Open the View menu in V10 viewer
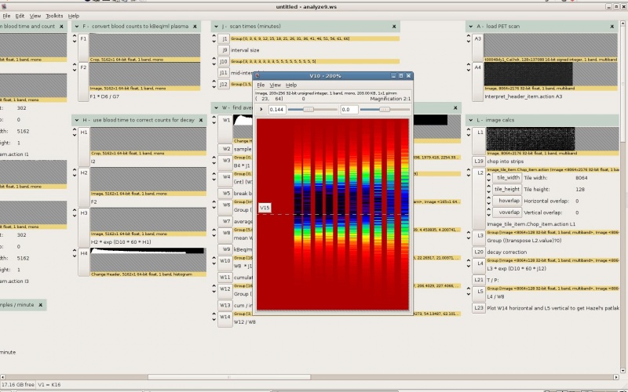This screenshot has width=628, height=392. point(276,85)
